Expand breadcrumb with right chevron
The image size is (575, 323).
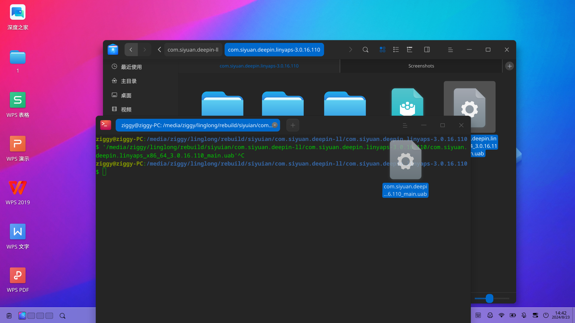coord(350,49)
